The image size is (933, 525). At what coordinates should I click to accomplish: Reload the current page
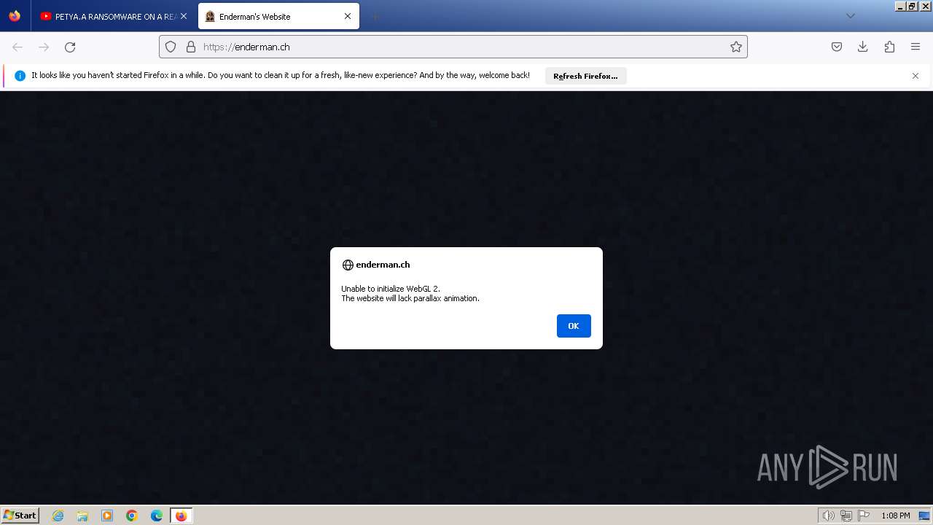click(x=70, y=47)
